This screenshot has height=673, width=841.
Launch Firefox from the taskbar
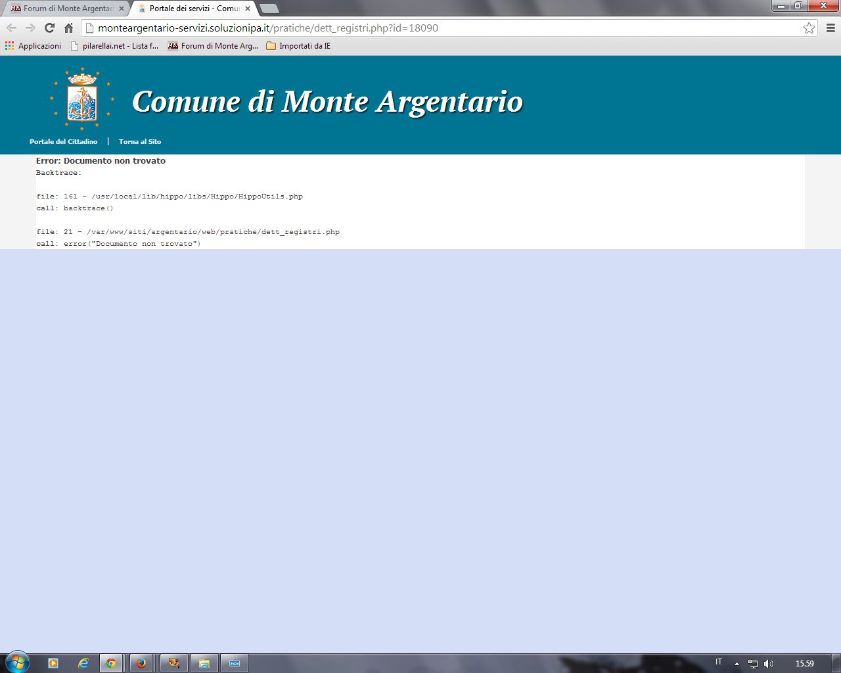point(141,663)
